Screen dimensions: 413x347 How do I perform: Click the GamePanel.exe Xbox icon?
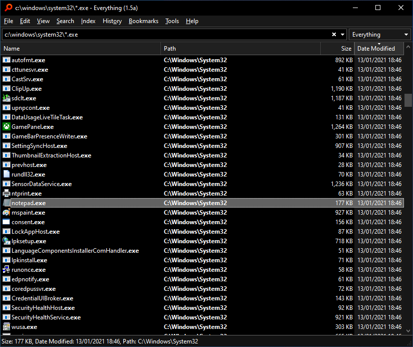pyautogui.click(x=7, y=127)
